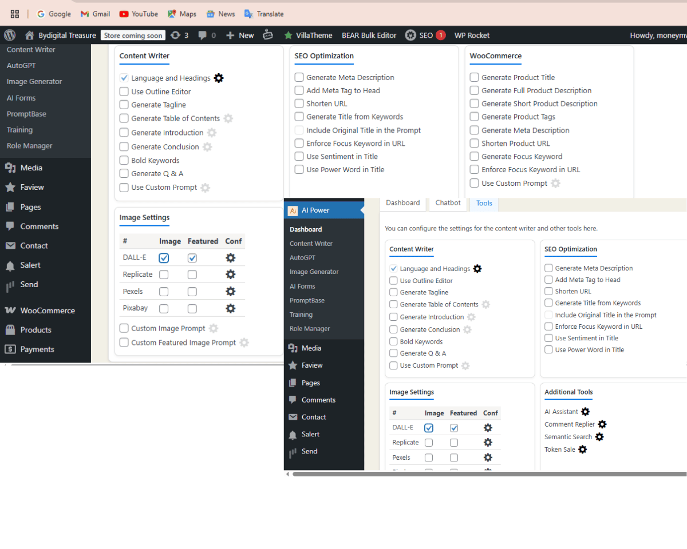Open the Semantic Search settings gear
Screen dimensions: 687x549
coord(599,437)
